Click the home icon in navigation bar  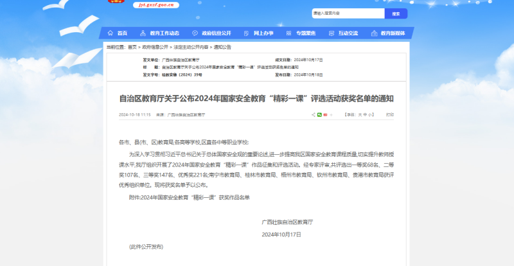point(110,33)
